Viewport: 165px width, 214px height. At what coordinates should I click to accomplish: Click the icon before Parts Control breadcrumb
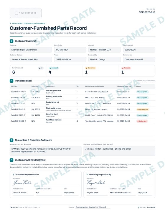point(10,23)
